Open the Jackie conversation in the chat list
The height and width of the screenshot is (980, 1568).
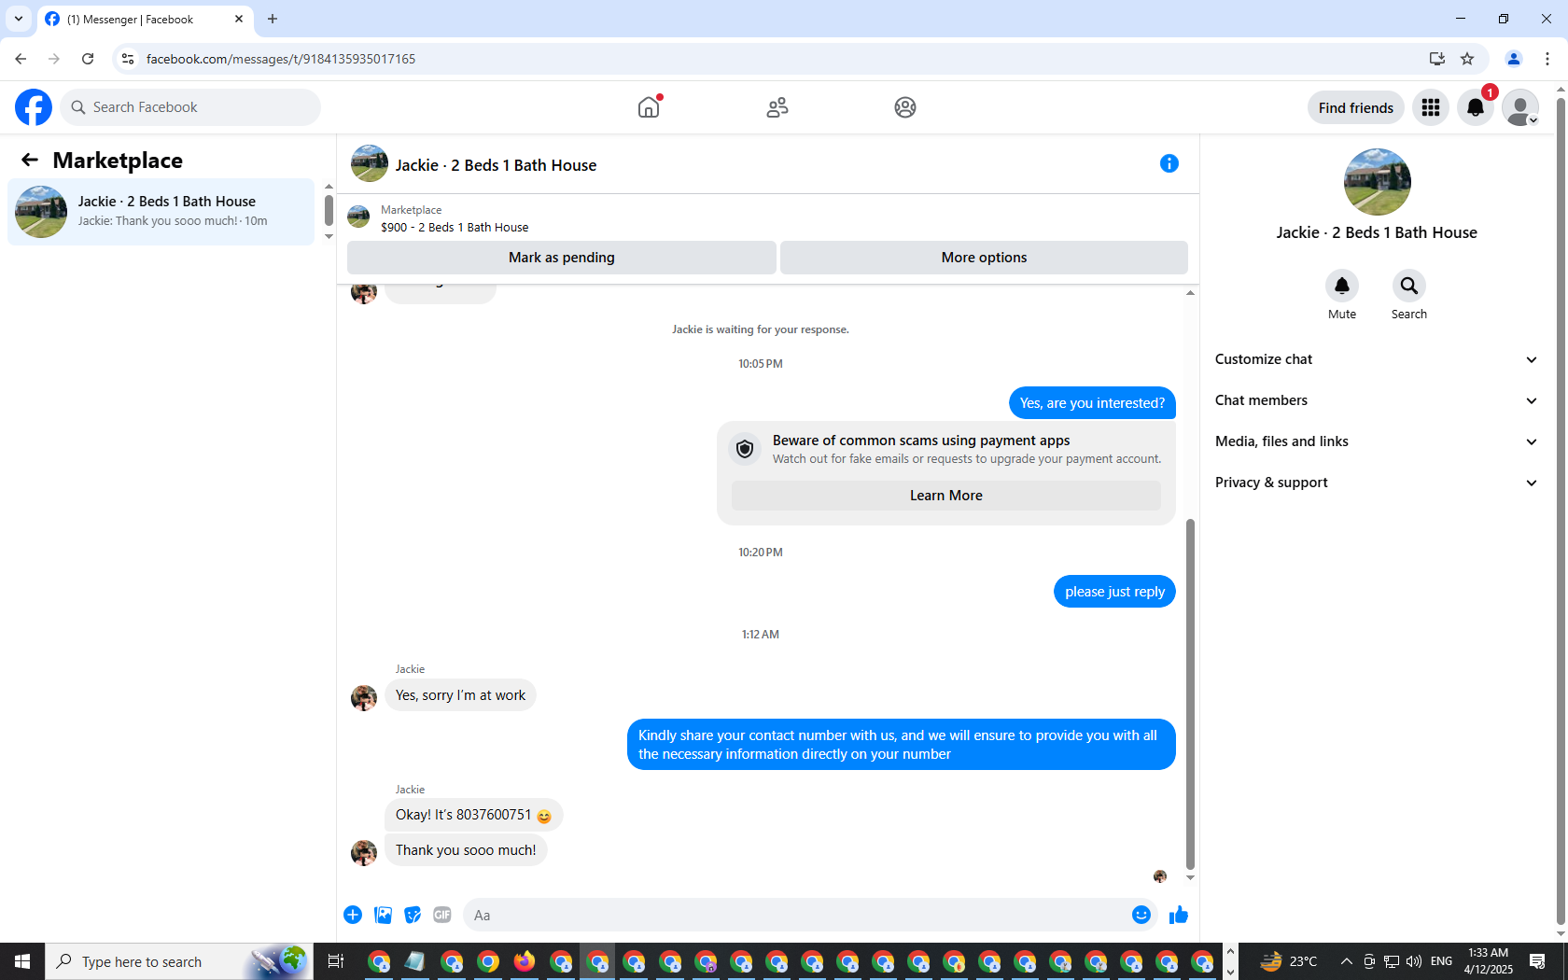pyautogui.click(x=161, y=211)
